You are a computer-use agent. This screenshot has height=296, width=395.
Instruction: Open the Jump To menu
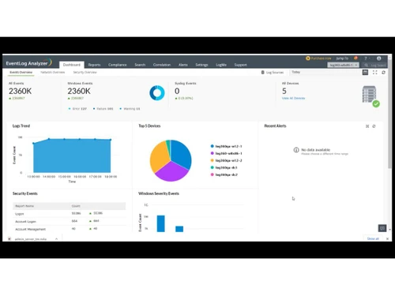click(x=342, y=58)
